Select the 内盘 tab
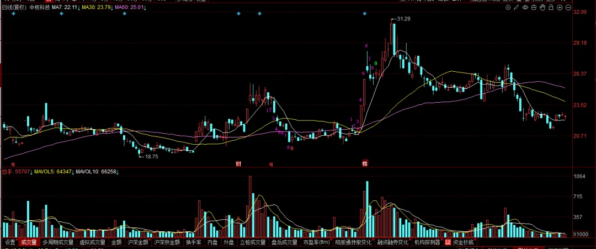 click(x=212, y=242)
